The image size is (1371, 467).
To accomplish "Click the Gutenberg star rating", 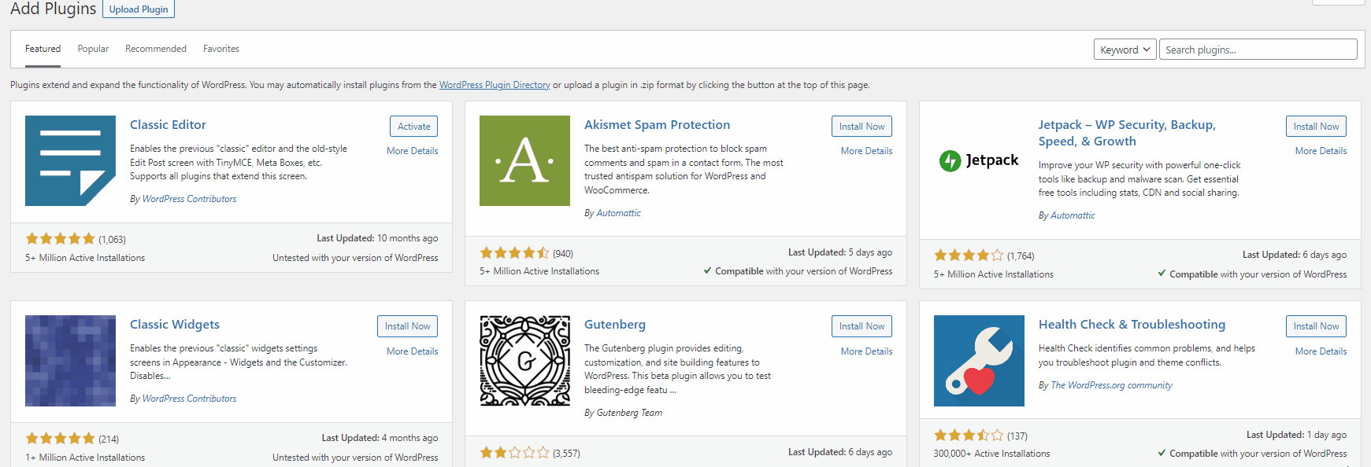I will (514, 453).
